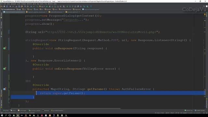The width and height of the screenshot is (208, 117).
Task: Click the Debug app bug icon
Action: [50, 6]
